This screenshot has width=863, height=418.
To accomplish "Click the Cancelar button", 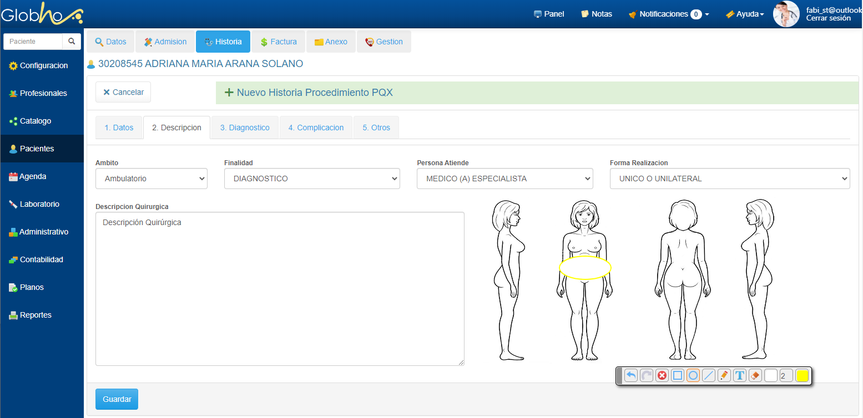I will [123, 93].
